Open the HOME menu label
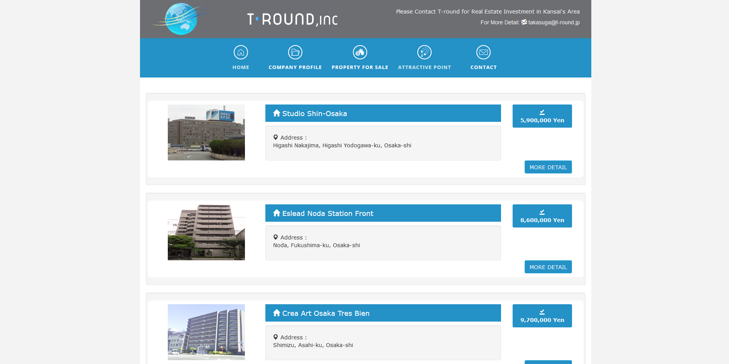 [x=241, y=67]
